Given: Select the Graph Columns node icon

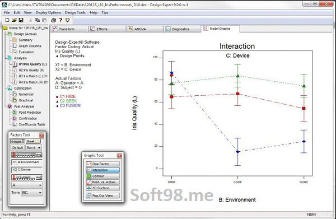Looking at the screenshot, I should [x=15, y=46].
